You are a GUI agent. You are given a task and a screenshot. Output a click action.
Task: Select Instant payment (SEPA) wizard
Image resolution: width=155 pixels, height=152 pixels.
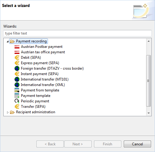(x=40, y=74)
